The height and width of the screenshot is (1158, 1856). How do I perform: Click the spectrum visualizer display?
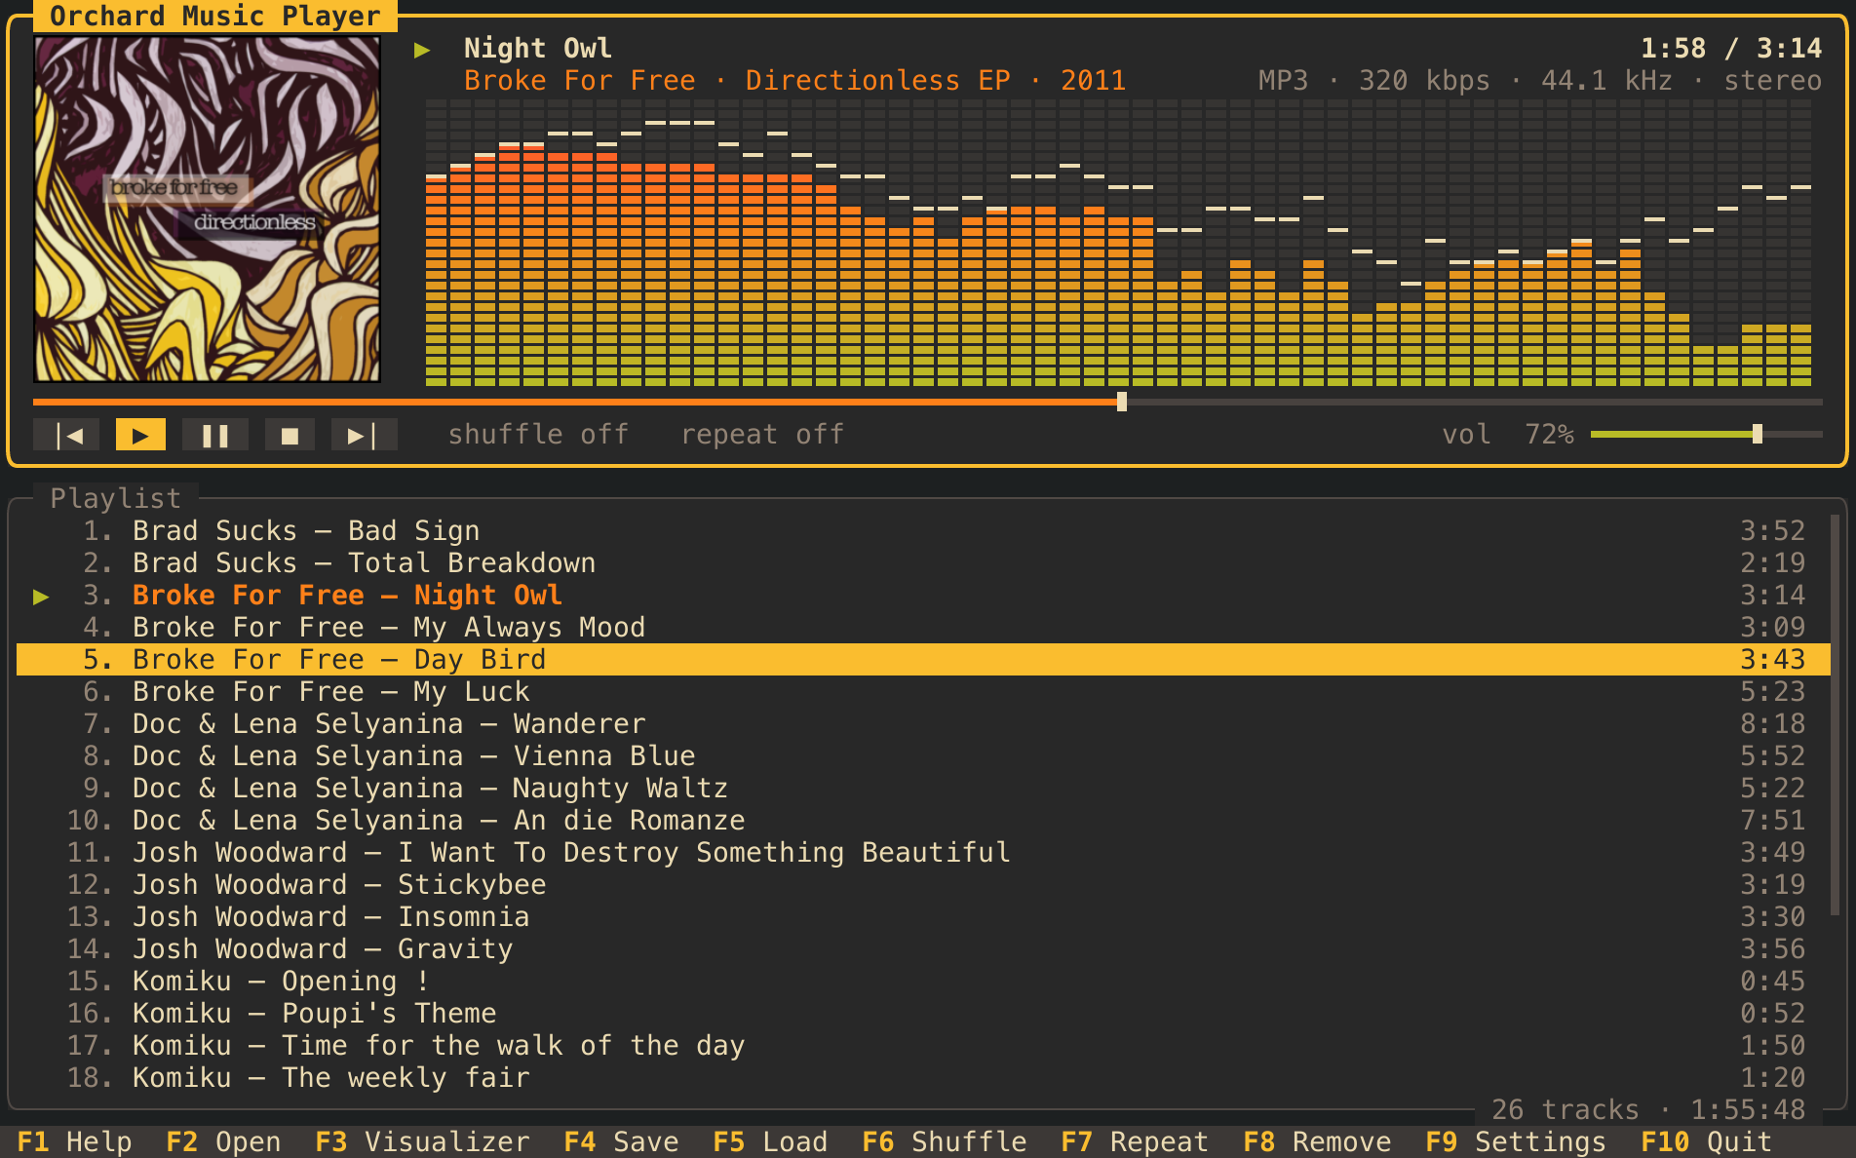(x=1118, y=242)
